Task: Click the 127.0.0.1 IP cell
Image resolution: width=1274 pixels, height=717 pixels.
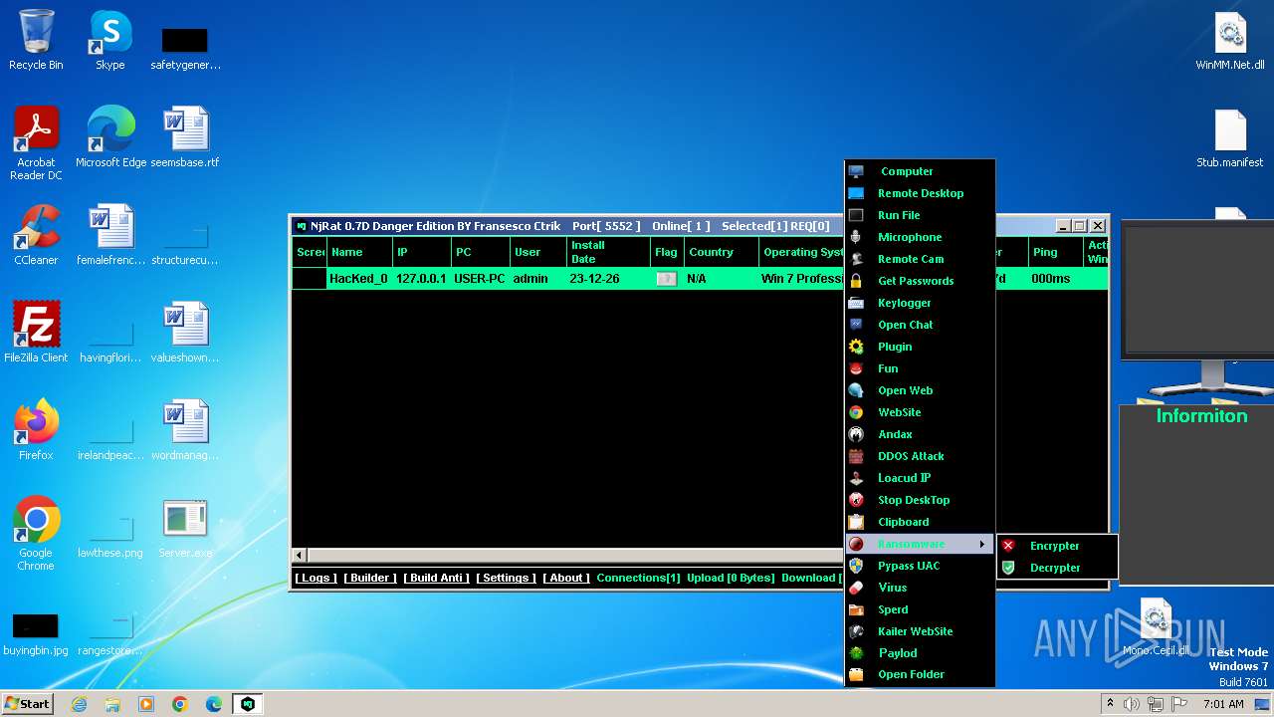Action: (422, 279)
